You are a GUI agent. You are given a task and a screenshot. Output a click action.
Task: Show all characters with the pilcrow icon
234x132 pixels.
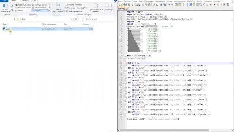(187, 4)
